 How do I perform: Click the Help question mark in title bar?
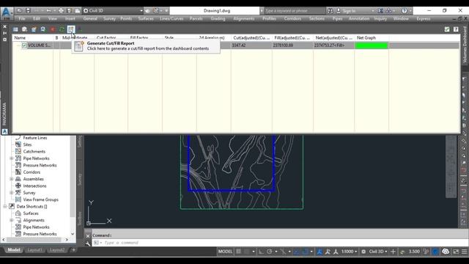pyautogui.click(x=405, y=11)
